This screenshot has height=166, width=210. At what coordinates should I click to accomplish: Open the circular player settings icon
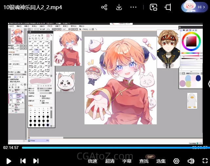point(176,161)
